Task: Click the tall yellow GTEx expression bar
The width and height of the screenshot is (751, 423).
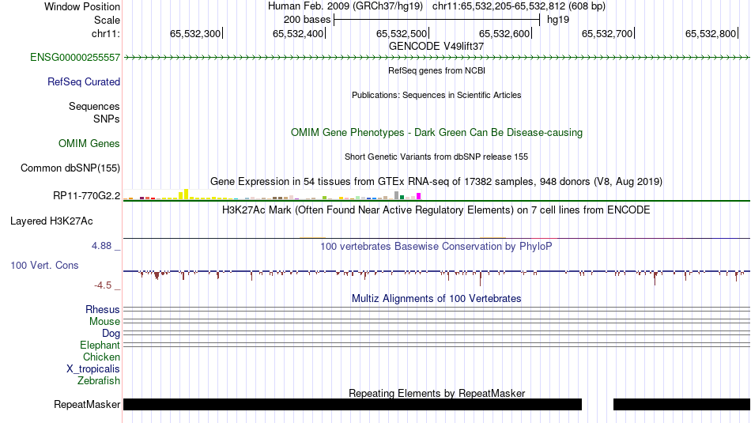Action: (x=187, y=194)
